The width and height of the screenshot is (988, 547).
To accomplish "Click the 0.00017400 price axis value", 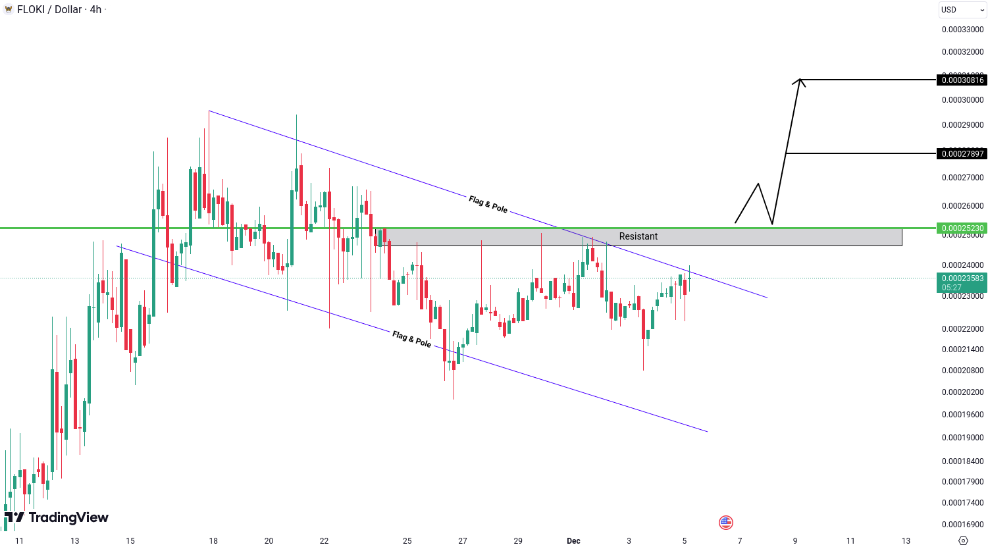I will pyautogui.click(x=962, y=503).
